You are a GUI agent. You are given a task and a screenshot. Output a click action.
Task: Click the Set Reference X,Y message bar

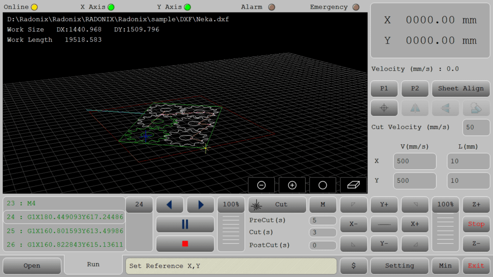pyautogui.click(x=231, y=266)
